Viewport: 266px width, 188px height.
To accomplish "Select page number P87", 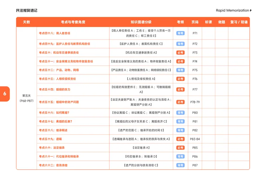I will point(195,165).
